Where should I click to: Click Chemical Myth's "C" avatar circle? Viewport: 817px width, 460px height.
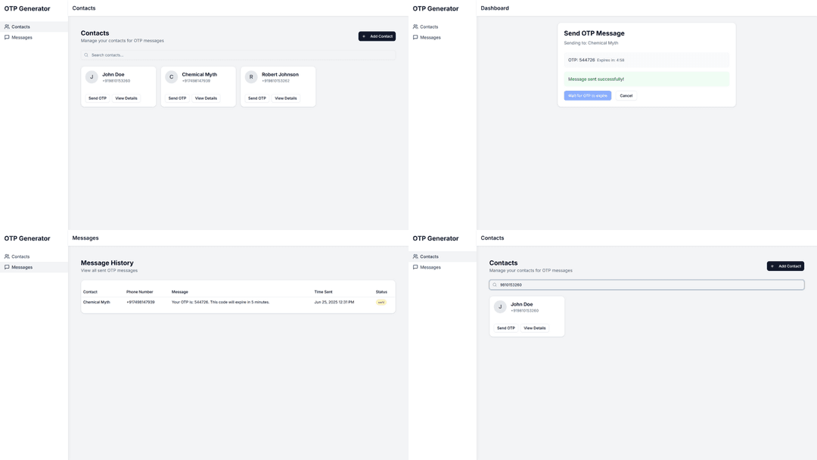point(171,77)
